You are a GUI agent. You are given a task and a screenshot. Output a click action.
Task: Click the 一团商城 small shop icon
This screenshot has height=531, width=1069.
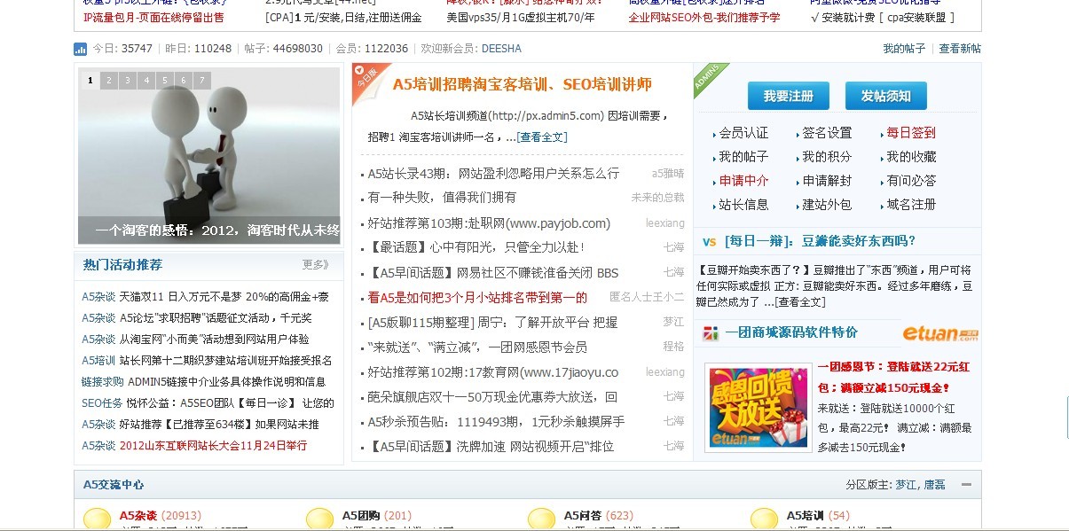pos(711,333)
